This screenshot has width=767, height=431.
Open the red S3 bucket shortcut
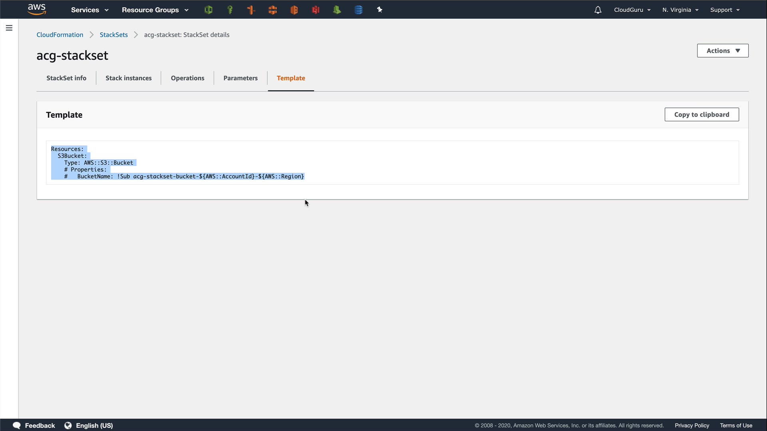[316, 10]
